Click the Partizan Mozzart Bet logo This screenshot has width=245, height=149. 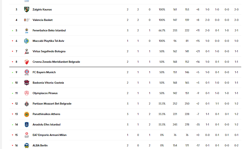click(26, 104)
